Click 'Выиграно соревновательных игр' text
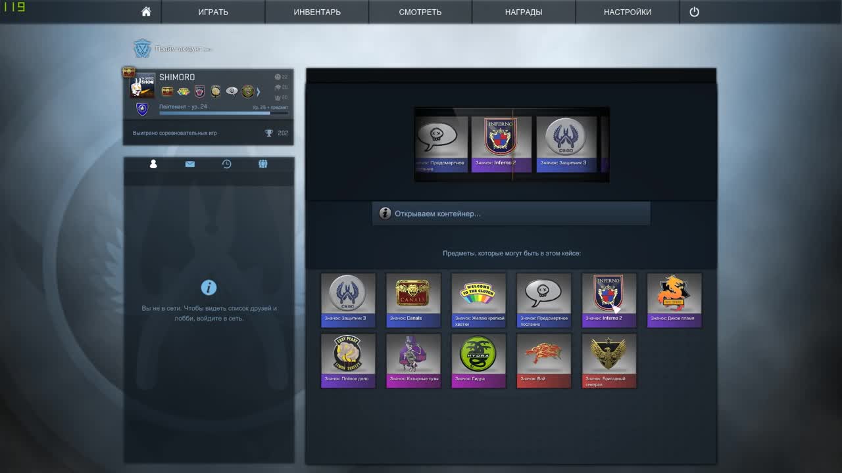The width and height of the screenshot is (842, 473). (175, 133)
